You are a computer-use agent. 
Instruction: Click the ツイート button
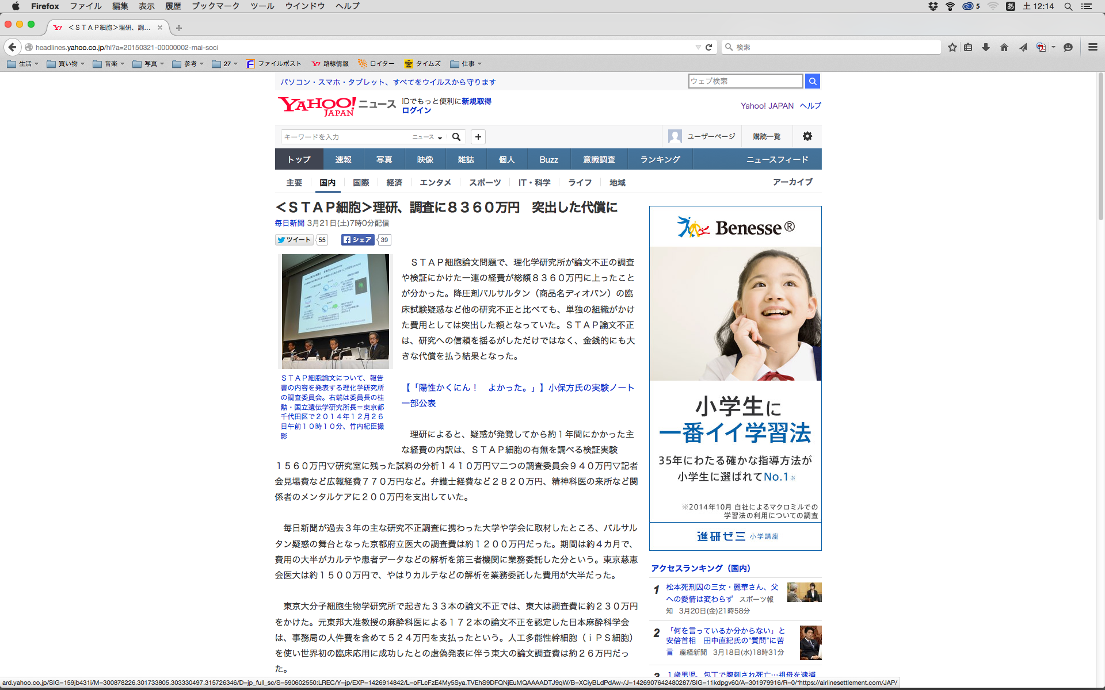294,240
